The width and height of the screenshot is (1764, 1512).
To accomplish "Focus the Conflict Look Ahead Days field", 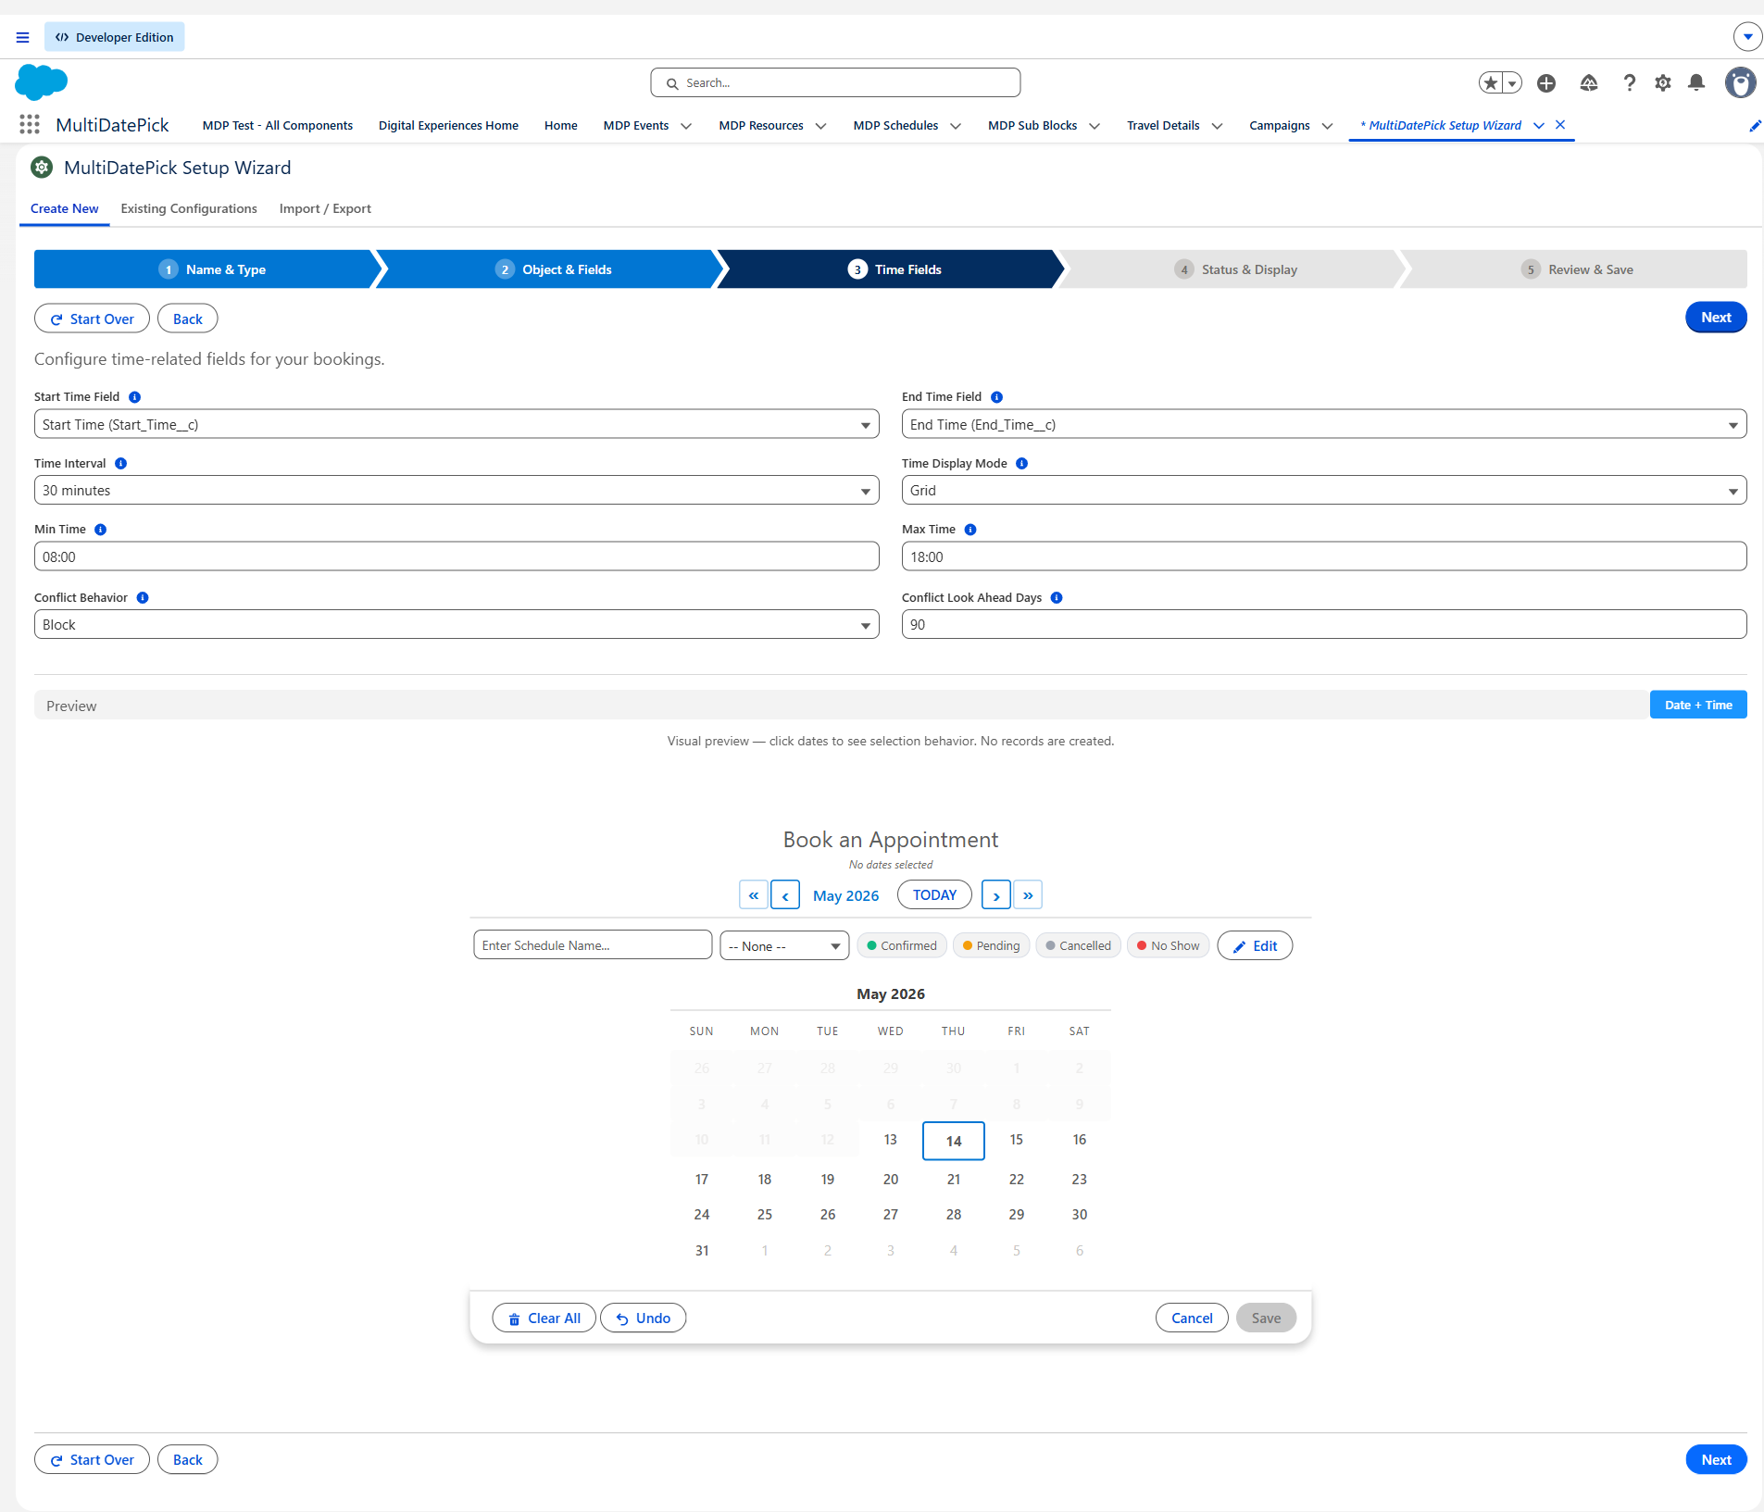I will point(1324,625).
